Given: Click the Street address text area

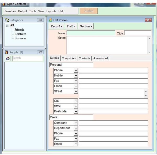Looking at the screenshot, I should (111, 93).
